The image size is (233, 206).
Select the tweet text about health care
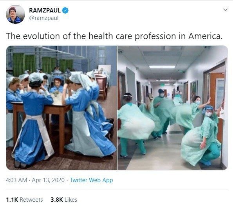coord(114,36)
